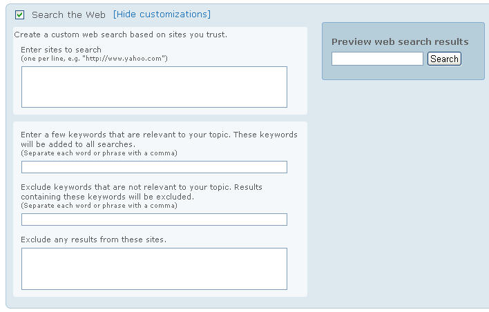
Task: Click the first Separate each word with comma hint
Action: 99,153
